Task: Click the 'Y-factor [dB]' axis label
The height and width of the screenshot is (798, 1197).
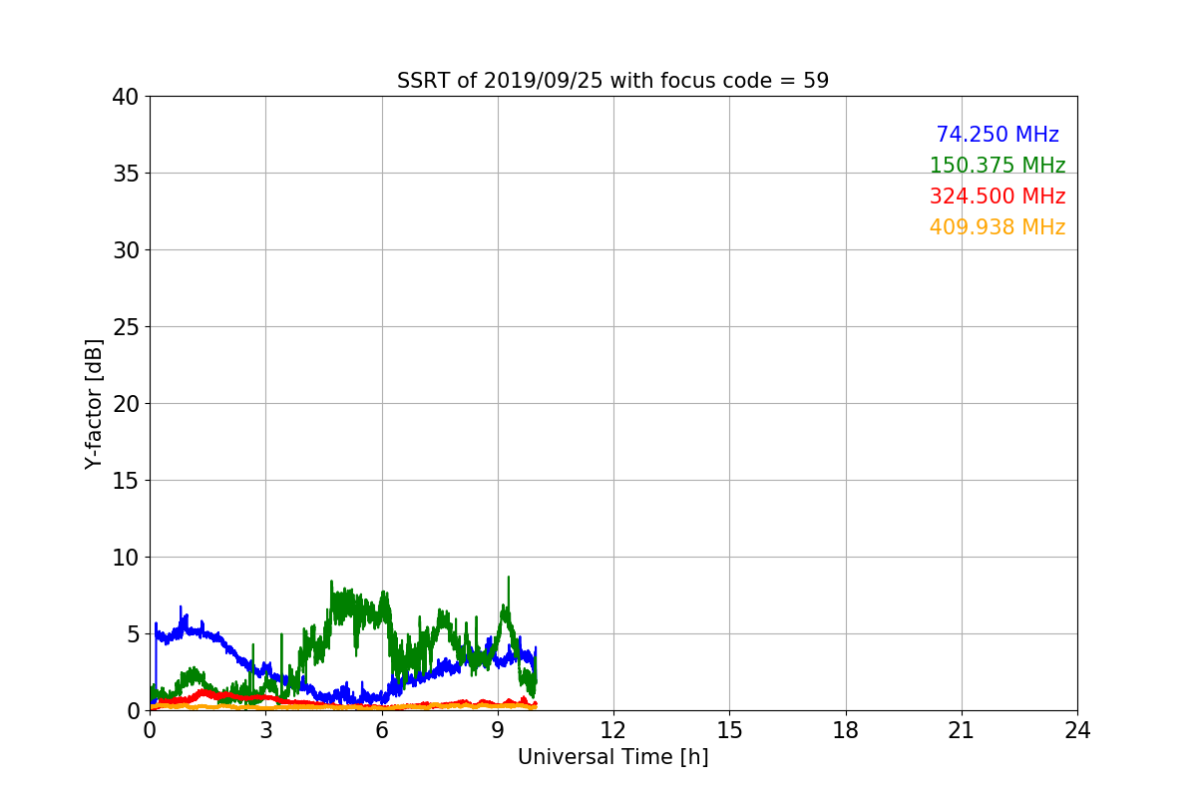Action: [94, 404]
